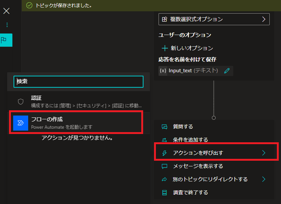Add a 新しいオプション user option
Image resolution: width=281 pixels, height=204 pixels.
[187, 48]
